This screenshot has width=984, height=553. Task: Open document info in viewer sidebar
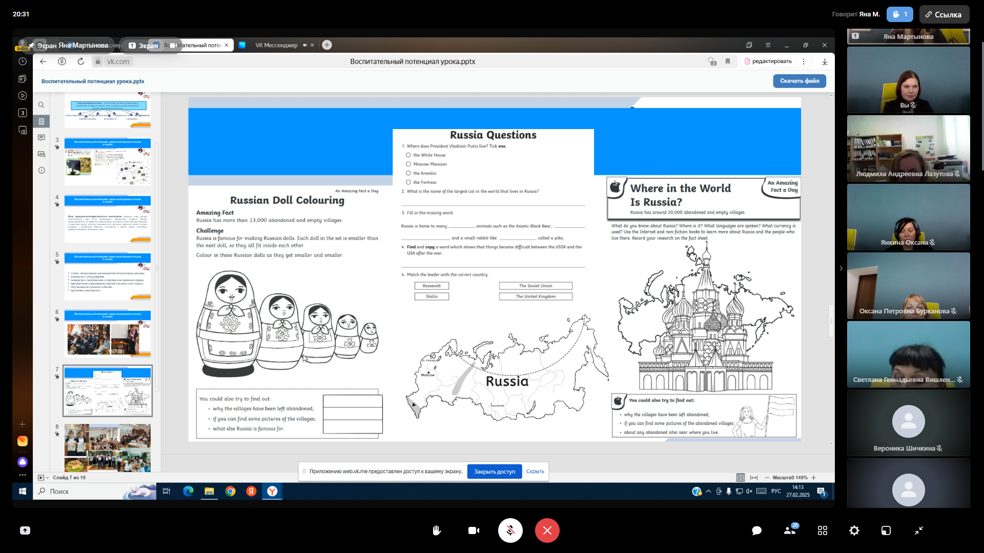click(42, 171)
